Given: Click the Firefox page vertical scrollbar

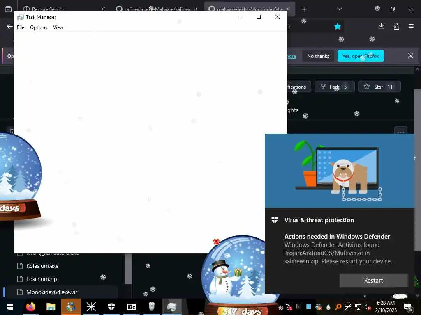Looking at the screenshot, I should coord(418,170).
